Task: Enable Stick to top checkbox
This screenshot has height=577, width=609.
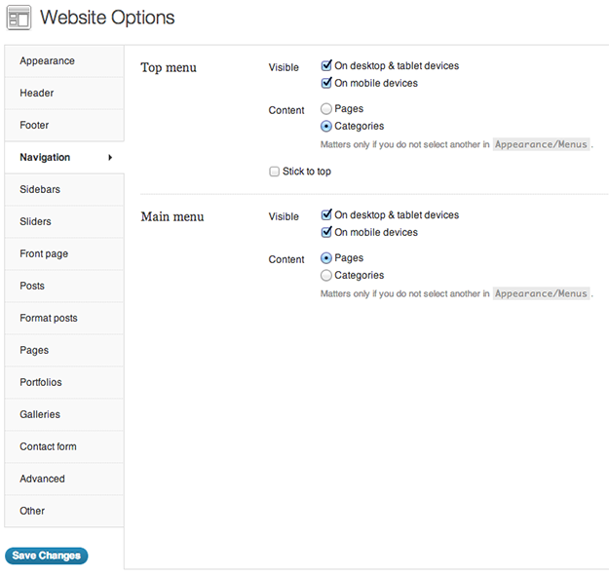Action: point(275,173)
